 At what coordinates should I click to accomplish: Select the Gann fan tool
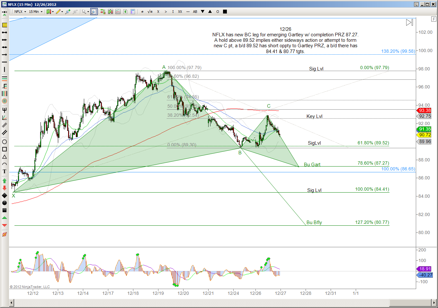pyautogui.click(x=4, y=118)
